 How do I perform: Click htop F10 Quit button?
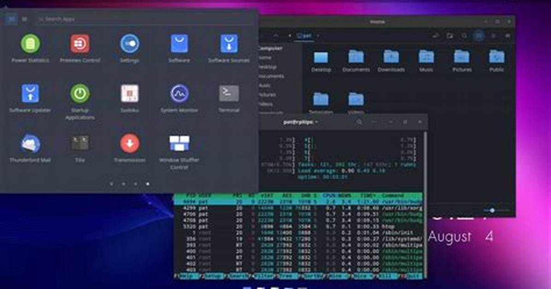click(411, 276)
